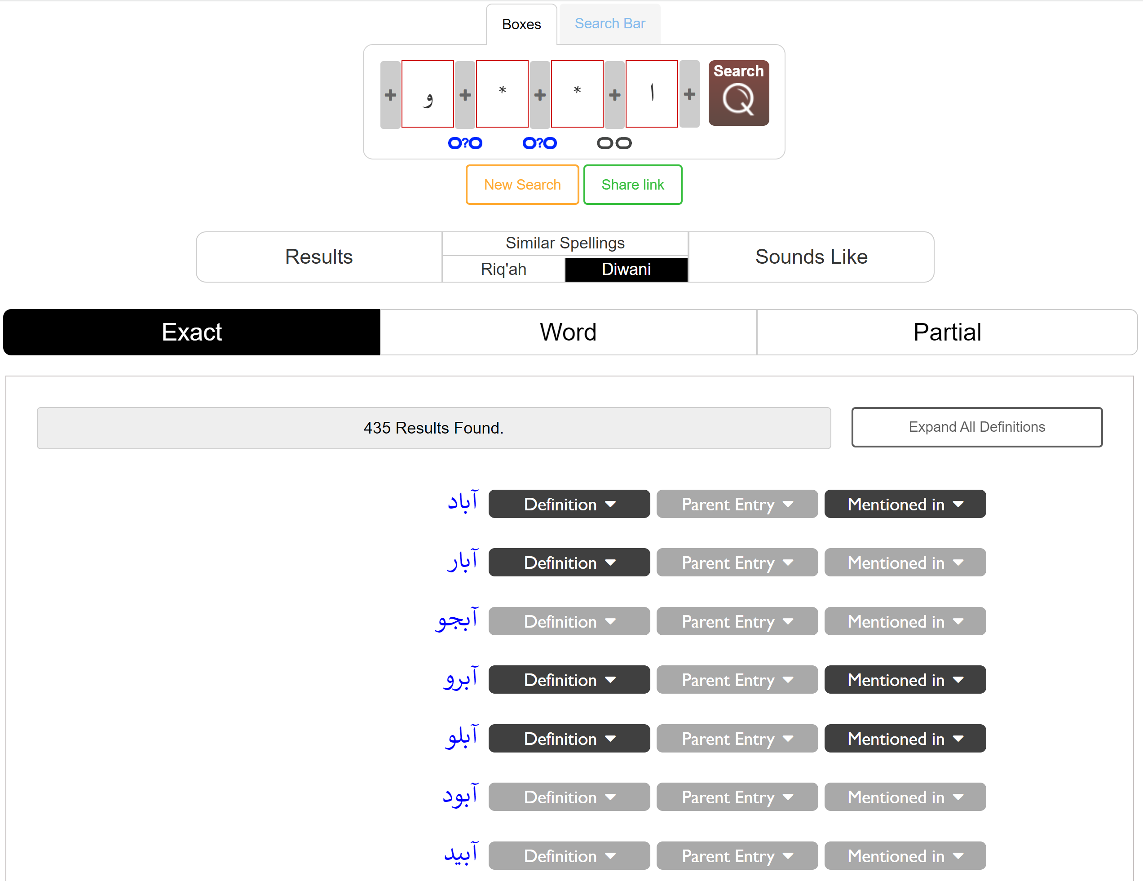Image resolution: width=1143 pixels, height=881 pixels.
Task: Click the plus between the two asterisk boxes
Action: click(539, 95)
